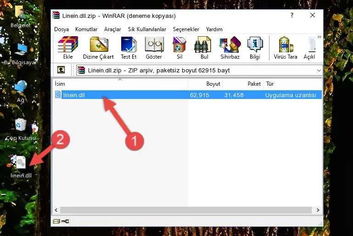Open Çöp Kutusu recycle bin

21,130
